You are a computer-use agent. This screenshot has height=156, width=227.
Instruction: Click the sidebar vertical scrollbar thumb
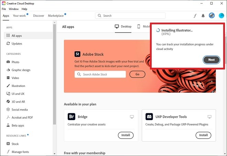click(x=54, y=74)
